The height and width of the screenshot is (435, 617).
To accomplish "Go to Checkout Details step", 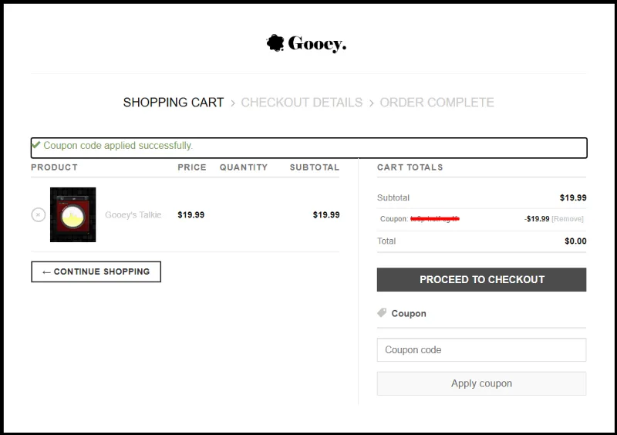I will (302, 103).
